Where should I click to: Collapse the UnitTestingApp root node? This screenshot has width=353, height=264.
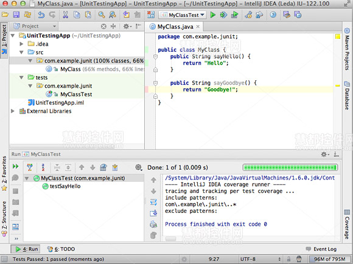13,35
